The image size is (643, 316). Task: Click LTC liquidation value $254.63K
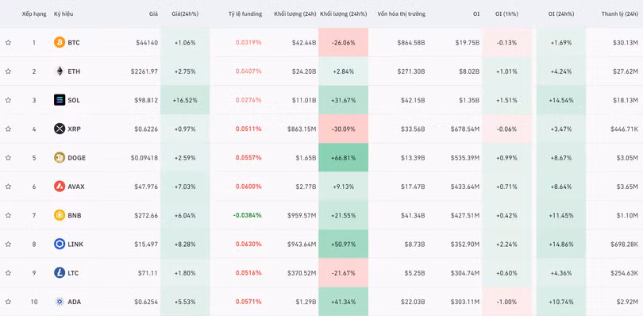click(x=624, y=273)
